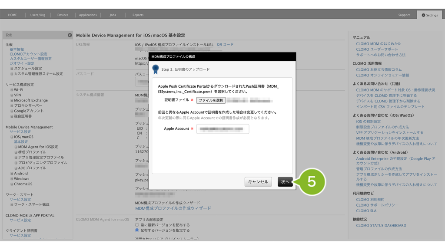This screenshot has width=445, height=250.
Task: Expand the Android section in sidebar
Action: pyautogui.click(x=12, y=173)
